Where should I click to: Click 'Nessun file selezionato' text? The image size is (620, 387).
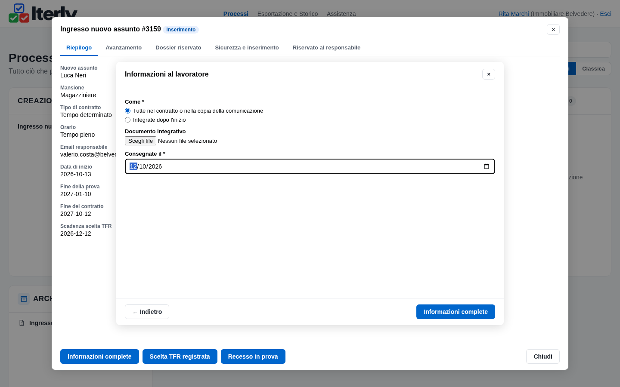point(187,141)
